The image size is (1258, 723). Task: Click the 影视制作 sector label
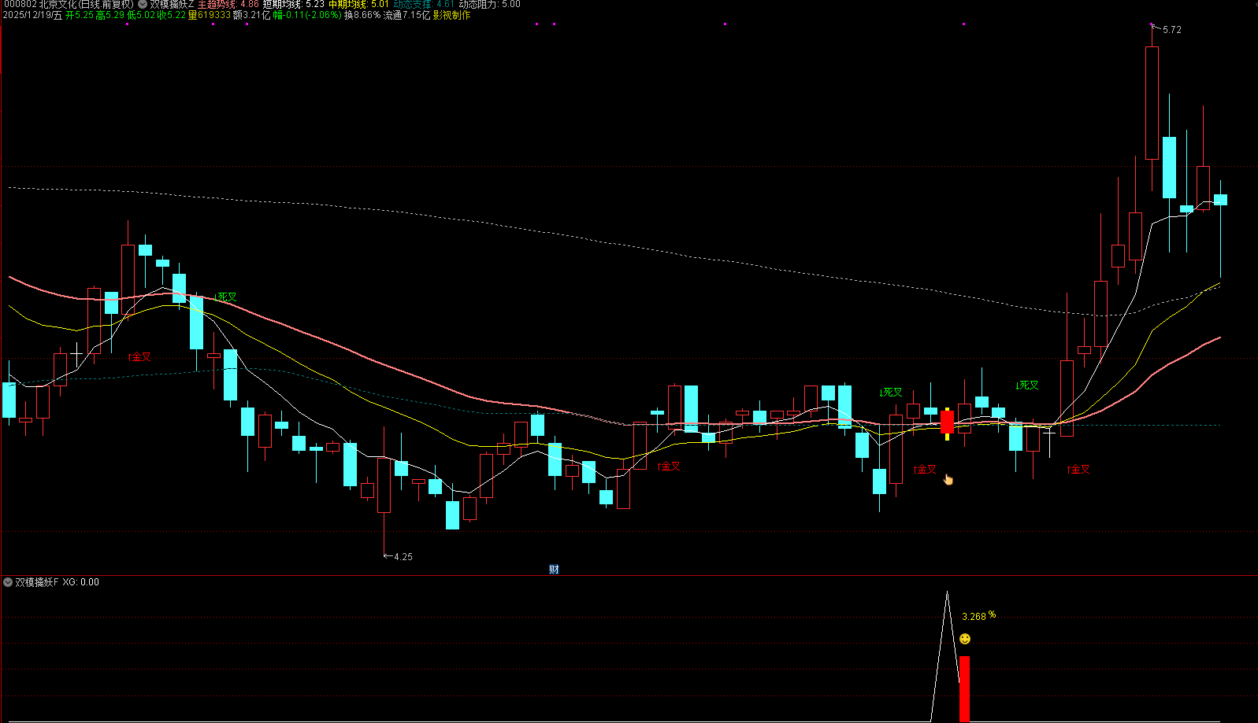(452, 15)
